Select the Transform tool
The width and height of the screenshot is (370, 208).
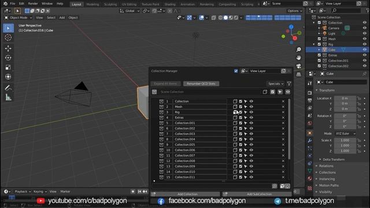click(8, 77)
